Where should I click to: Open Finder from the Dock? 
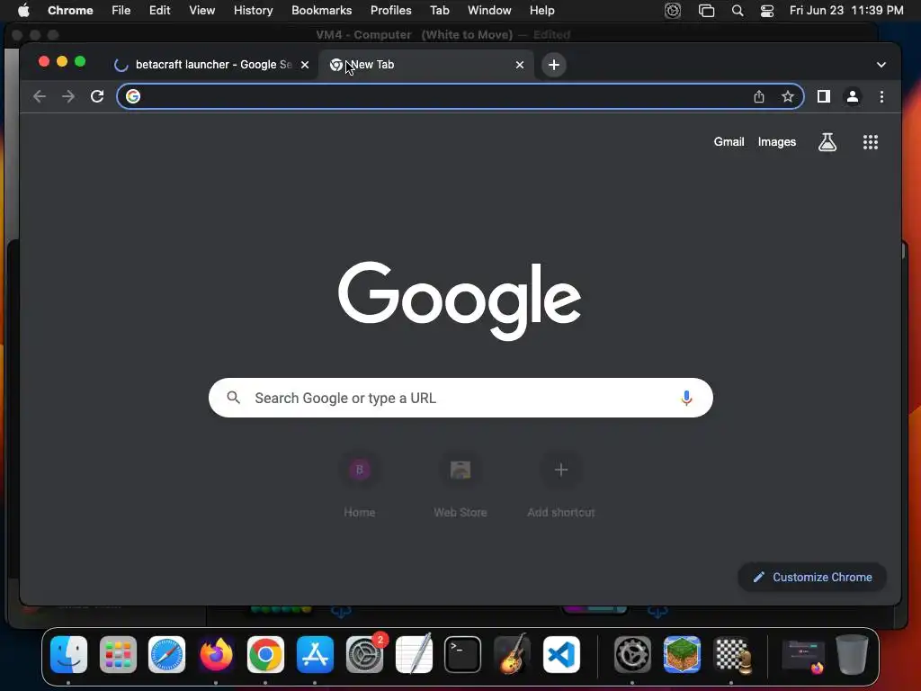(68, 655)
